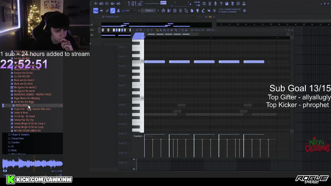The height and width of the screenshot is (186, 331).
Task: Open the undo history icon
Action: pos(204,4)
